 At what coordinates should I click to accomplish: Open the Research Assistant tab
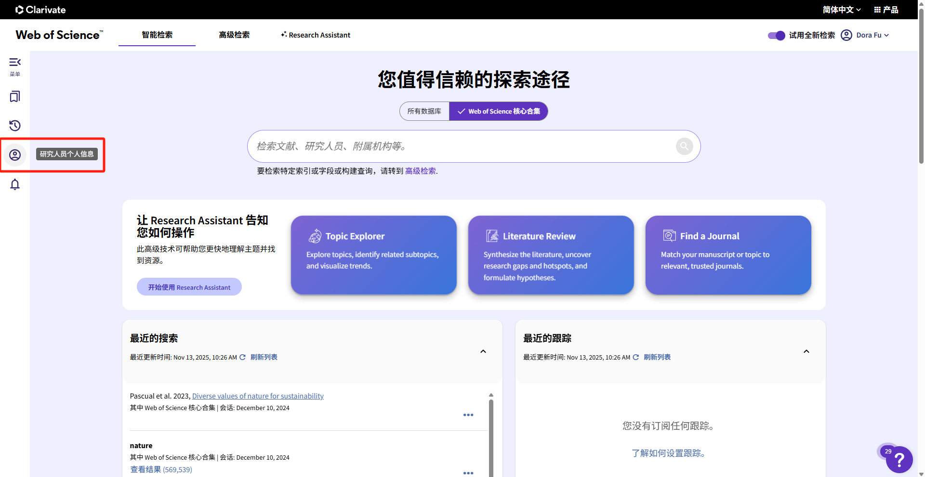316,35
